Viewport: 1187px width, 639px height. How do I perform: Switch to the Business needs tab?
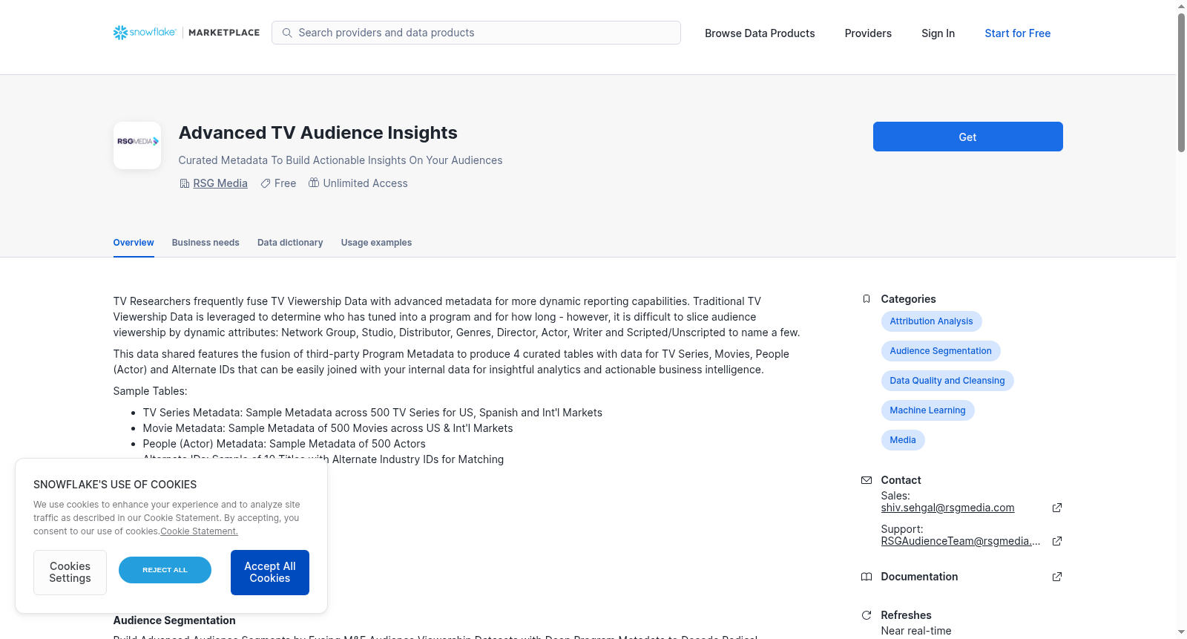coord(205,243)
